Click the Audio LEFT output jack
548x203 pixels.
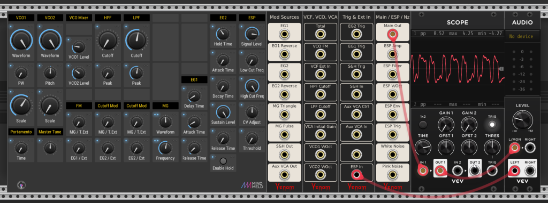(x=514, y=170)
